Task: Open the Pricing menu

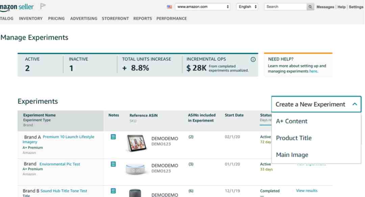Action: [56, 18]
